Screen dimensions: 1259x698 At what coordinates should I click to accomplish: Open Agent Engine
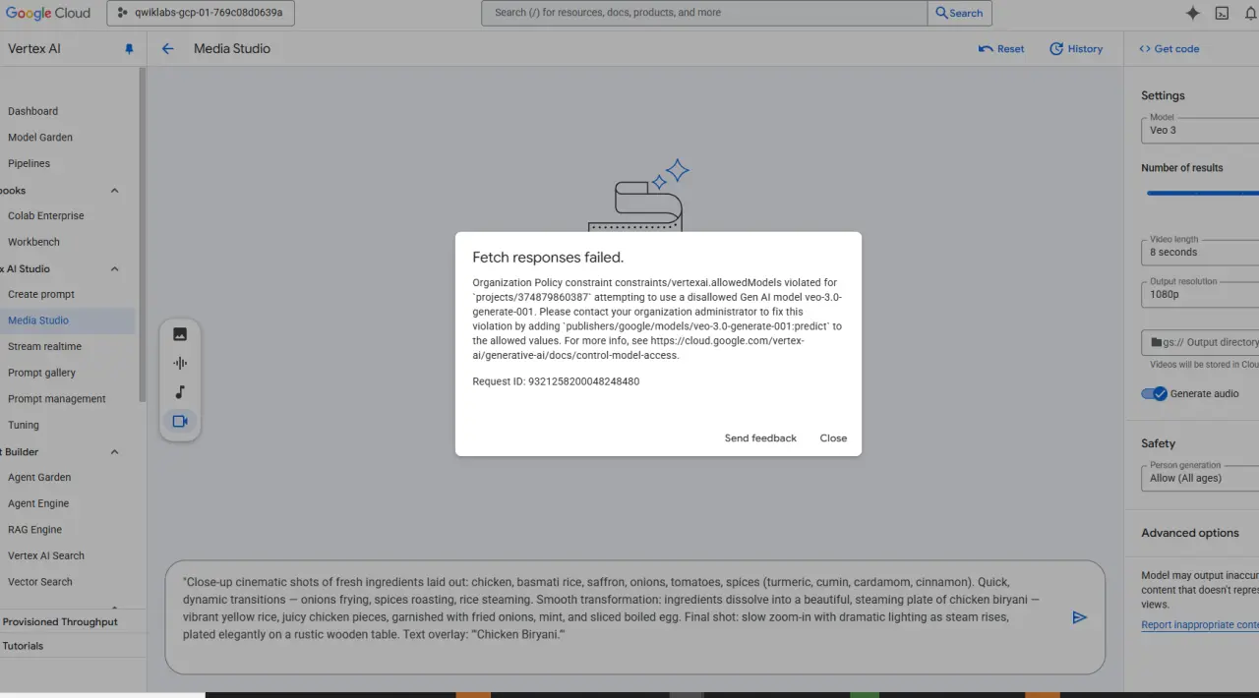(38, 503)
